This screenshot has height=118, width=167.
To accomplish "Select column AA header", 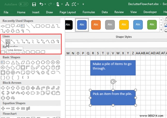I will tap(138, 53).
